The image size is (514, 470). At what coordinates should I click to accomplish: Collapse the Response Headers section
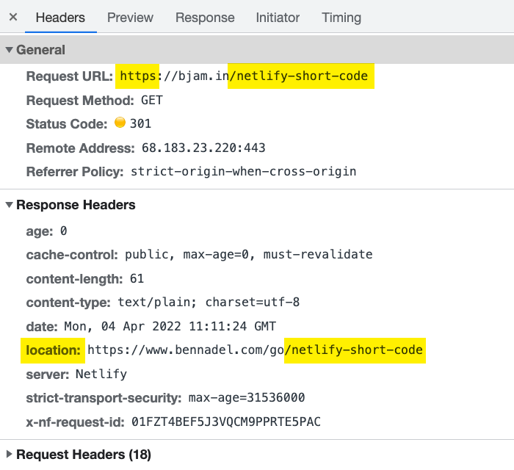(9, 205)
